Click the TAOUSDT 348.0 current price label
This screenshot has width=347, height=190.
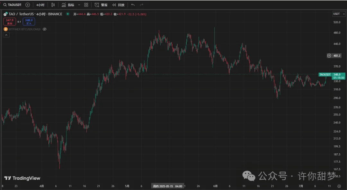pos(332,76)
